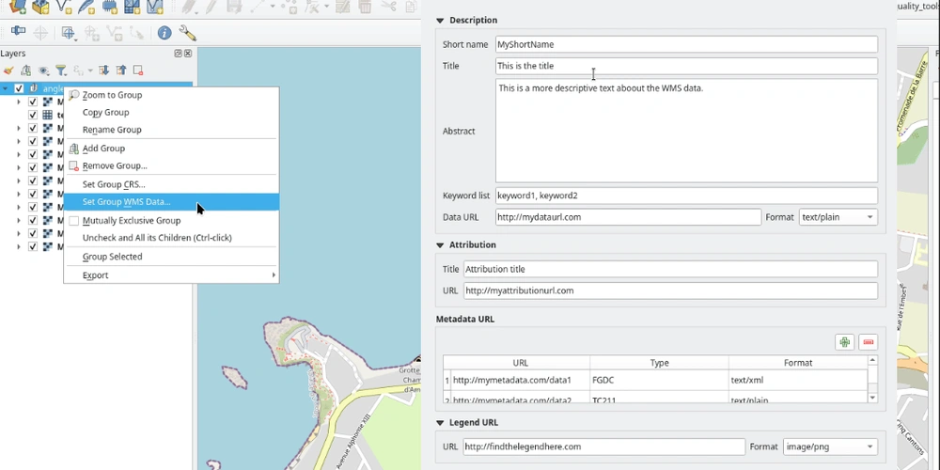The height and width of the screenshot is (470, 940).
Task: Choose Add Group from context menu
Action: pyautogui.click(x=171, y=149)
